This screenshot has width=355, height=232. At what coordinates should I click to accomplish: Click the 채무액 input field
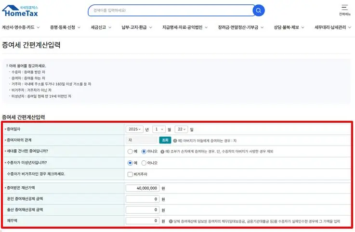point(143,220)
